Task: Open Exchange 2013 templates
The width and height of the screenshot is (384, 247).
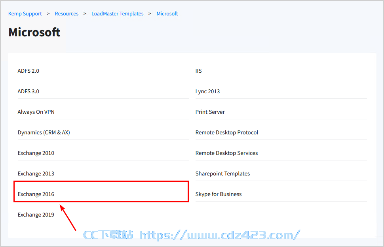Action: coord(36,173)
